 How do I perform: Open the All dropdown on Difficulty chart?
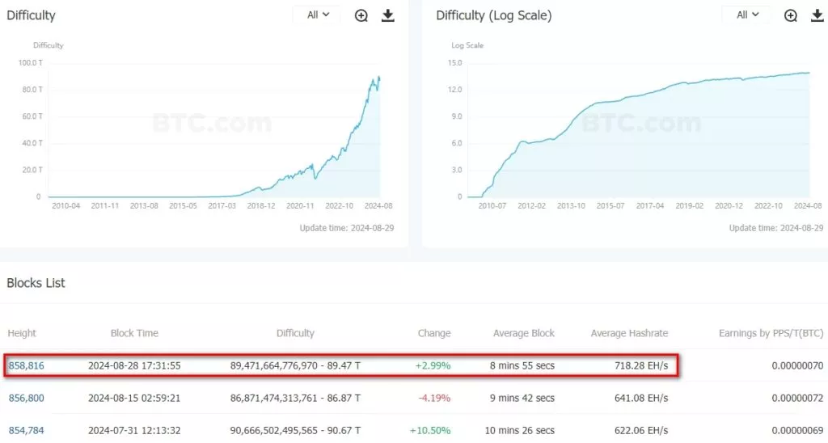click(x=318, y=15)
